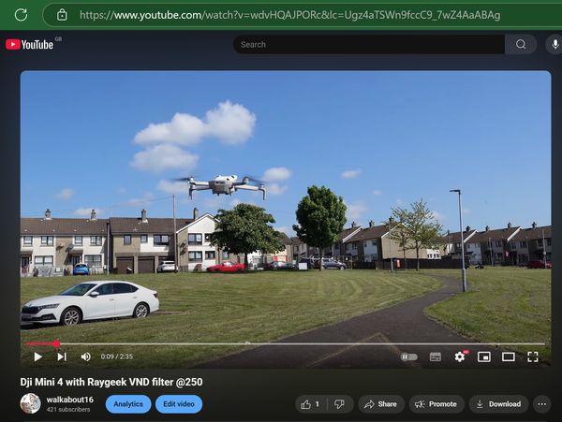This screenshot has height=422, width=562.
Task: Switch to theatre mode view
Action: click(x=509, y=357)
